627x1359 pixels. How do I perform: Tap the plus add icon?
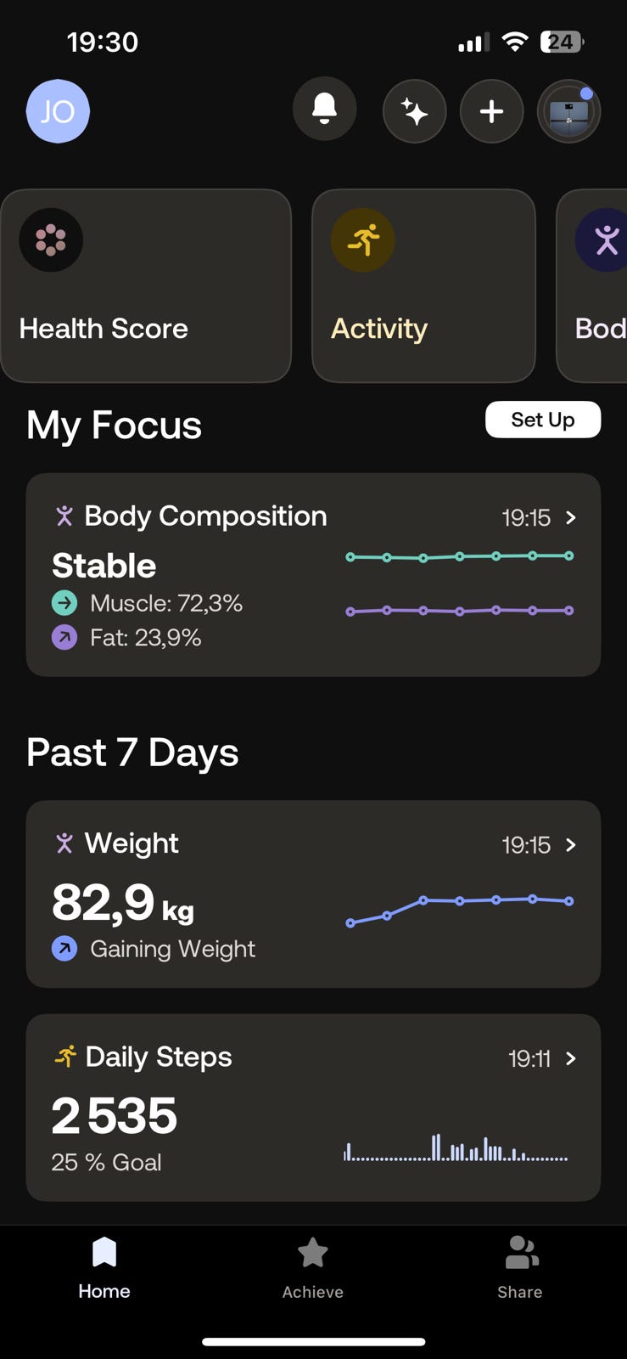[x=491, y=111]
